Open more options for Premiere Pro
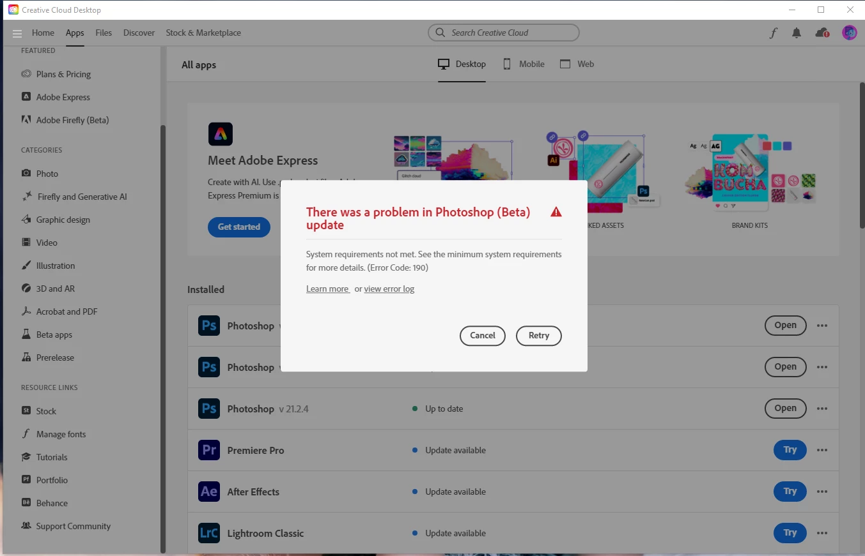Viewport: 865px width, 556px height. tap(822, 450)
